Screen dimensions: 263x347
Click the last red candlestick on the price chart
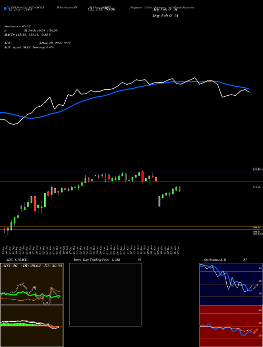179,189
